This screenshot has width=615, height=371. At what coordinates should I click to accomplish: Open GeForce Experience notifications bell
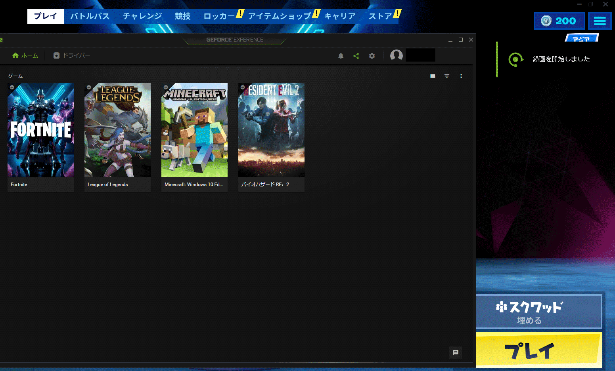point(341,56)
